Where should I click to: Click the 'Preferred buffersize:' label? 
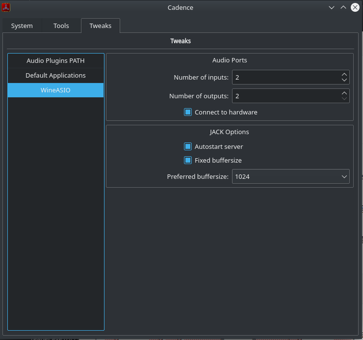(198, 177)
